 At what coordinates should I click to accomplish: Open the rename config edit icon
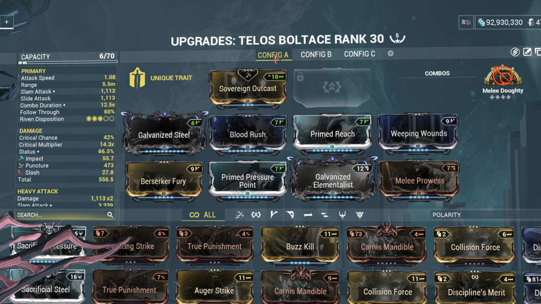click(x=527, y=52)
